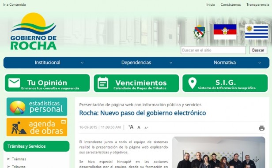Focus the 'Buscar en el sitio' search field
The image size is (272, 168).
[213, 50]
